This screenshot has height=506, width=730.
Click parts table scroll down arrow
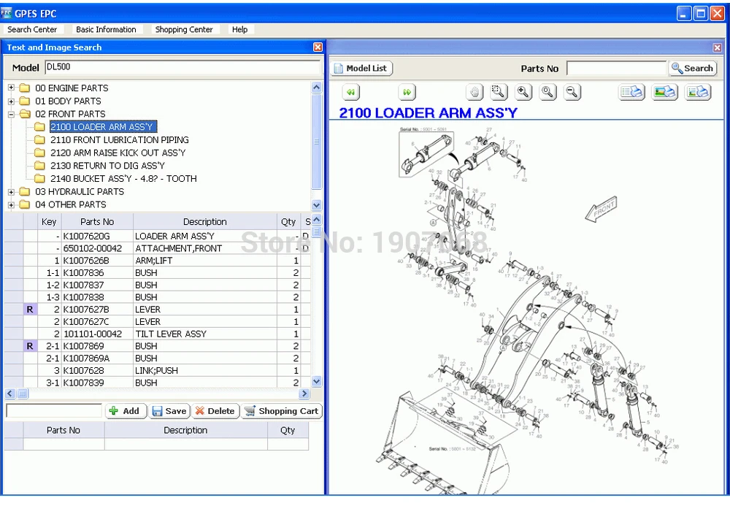click(x=317, y=381)
